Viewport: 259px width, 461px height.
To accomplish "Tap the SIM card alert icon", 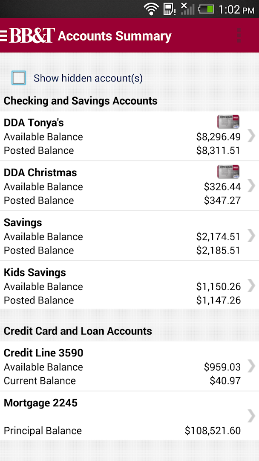I will (169, 9).
